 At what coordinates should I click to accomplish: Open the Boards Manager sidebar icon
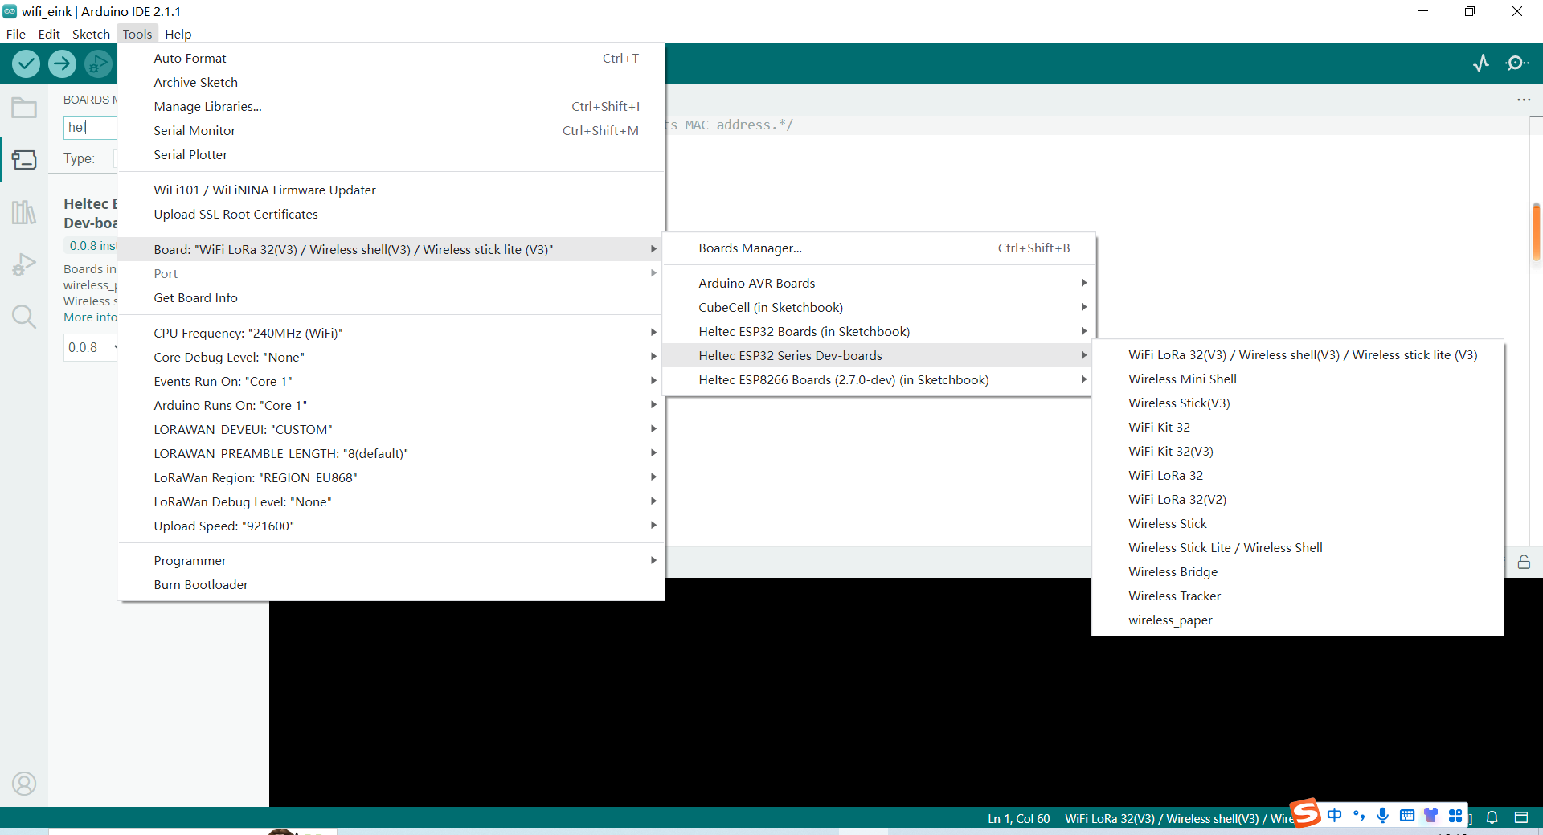[x=24, y=160]
